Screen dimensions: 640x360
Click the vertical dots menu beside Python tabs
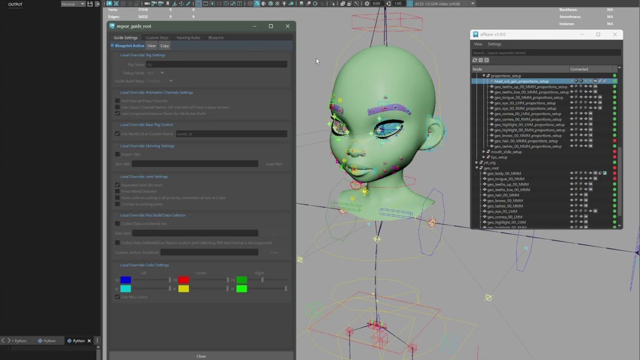pyautogui.click(x=97, y=341)
